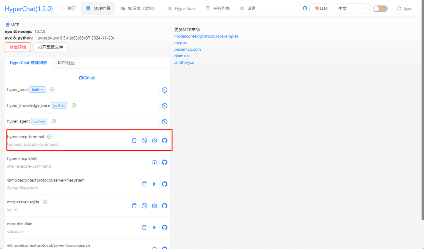Screen dimensions: 424x249
Task: Select the HyperChat 推荐列表 tab
Action: click(29, 63)
